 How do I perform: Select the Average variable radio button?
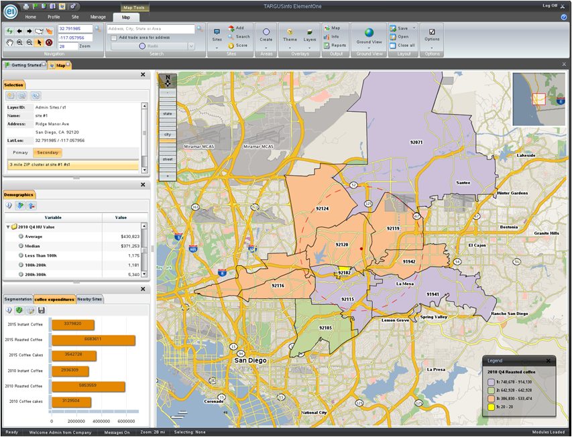pos(21,237)
